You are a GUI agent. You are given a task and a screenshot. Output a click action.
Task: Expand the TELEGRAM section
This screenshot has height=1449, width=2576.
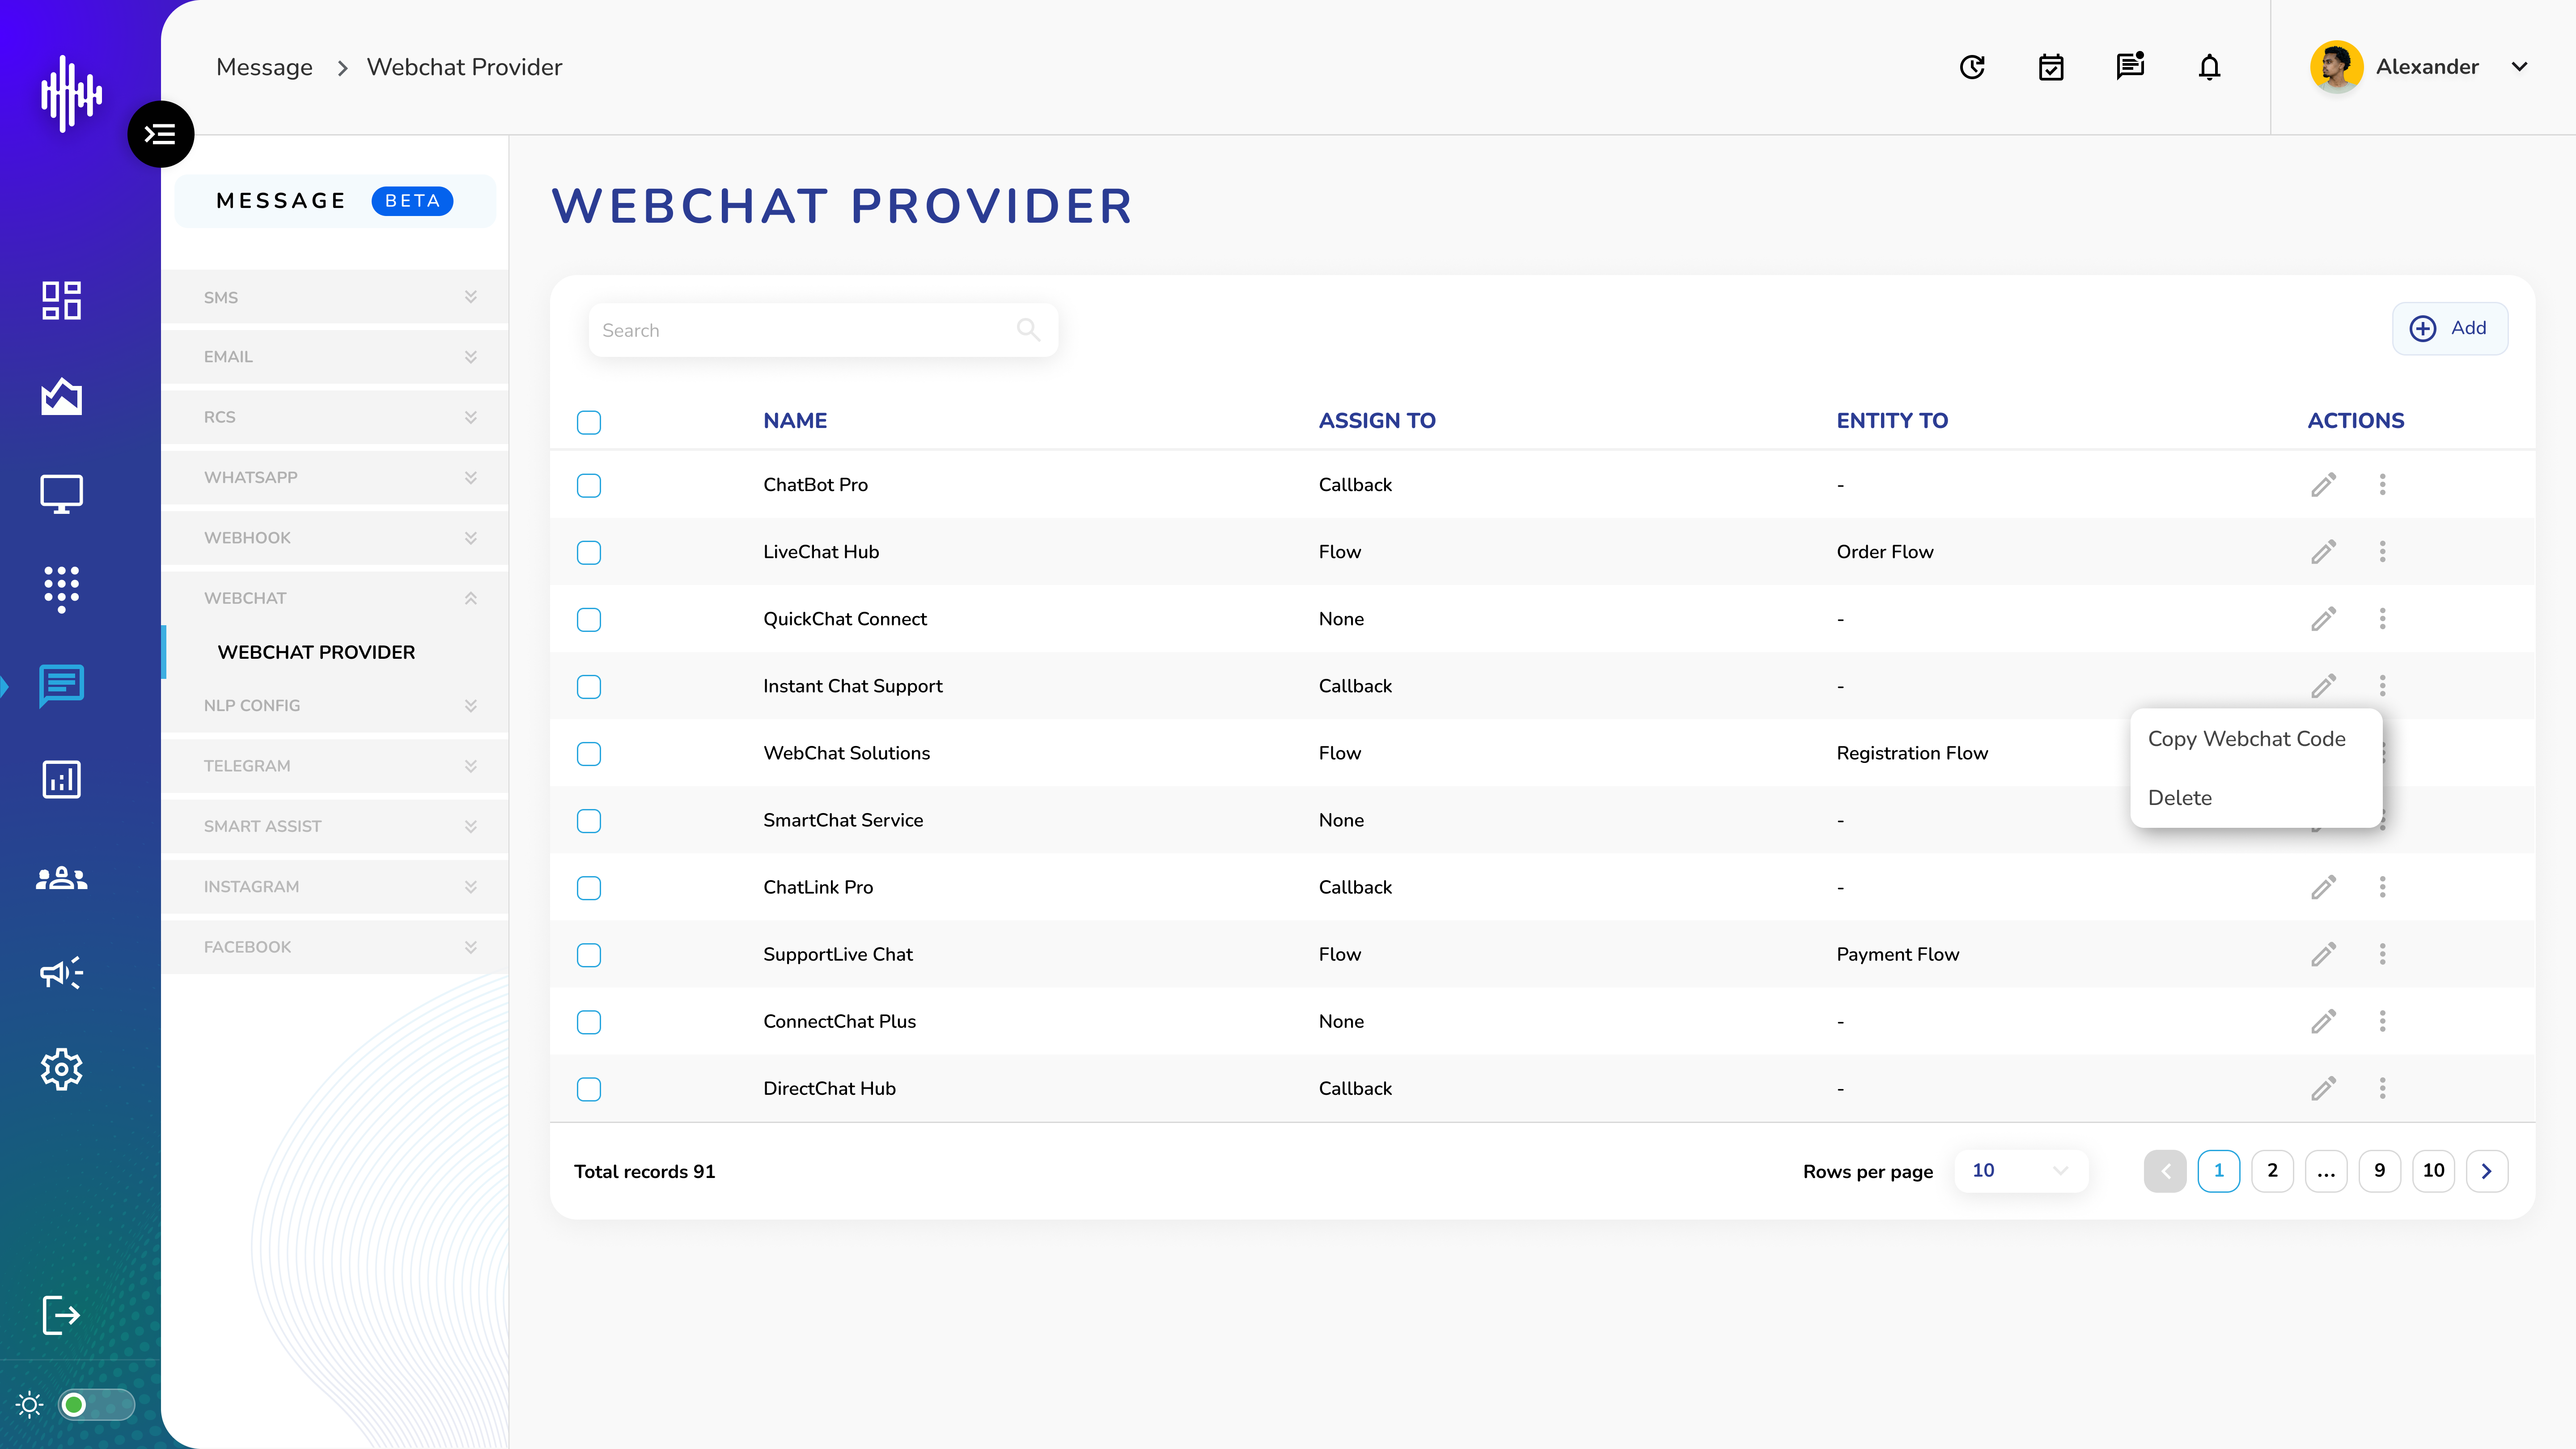pyautogui.click(x=335, y=766)
